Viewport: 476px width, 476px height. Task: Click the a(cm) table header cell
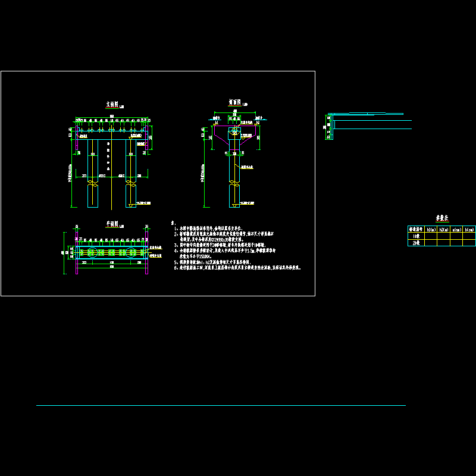456,230
